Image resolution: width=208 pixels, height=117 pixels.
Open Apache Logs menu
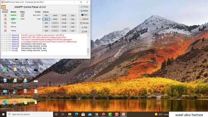coord(72,15)
